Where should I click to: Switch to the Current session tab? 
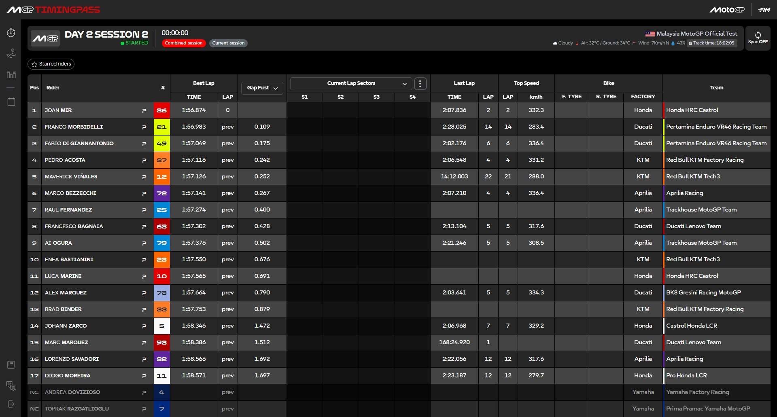(x=228, y=43)
